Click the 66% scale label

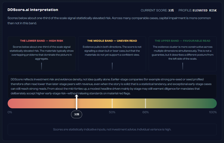(146, 112)
